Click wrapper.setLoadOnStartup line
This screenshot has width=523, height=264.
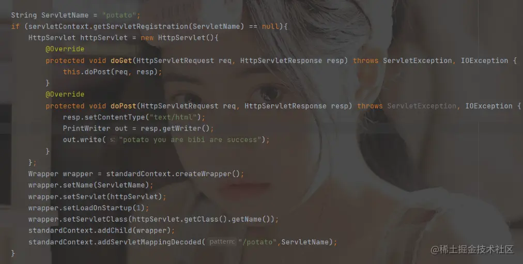[89, 208]
